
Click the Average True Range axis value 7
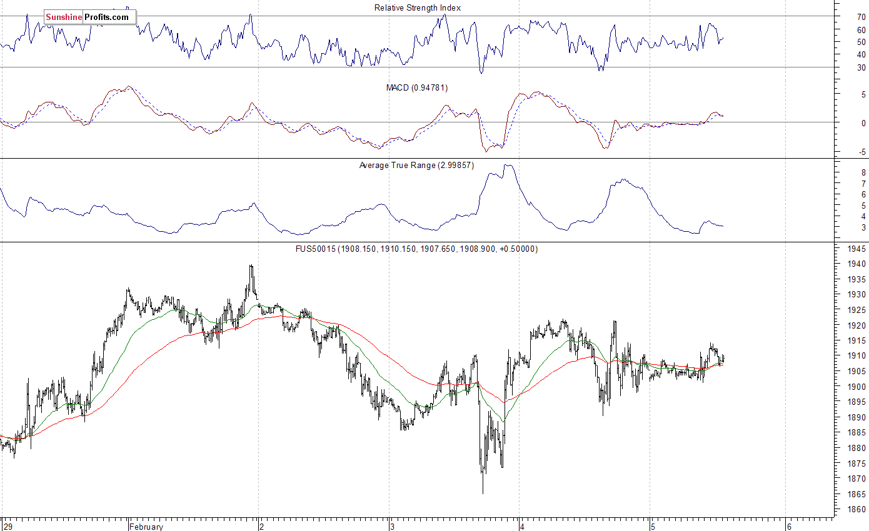coord(863,184)
